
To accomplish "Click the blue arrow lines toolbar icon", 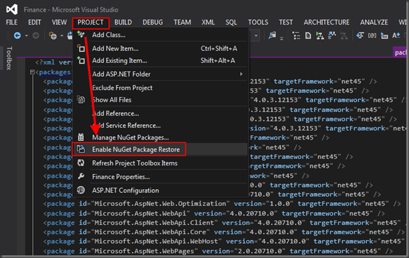I will click(360, 35).
